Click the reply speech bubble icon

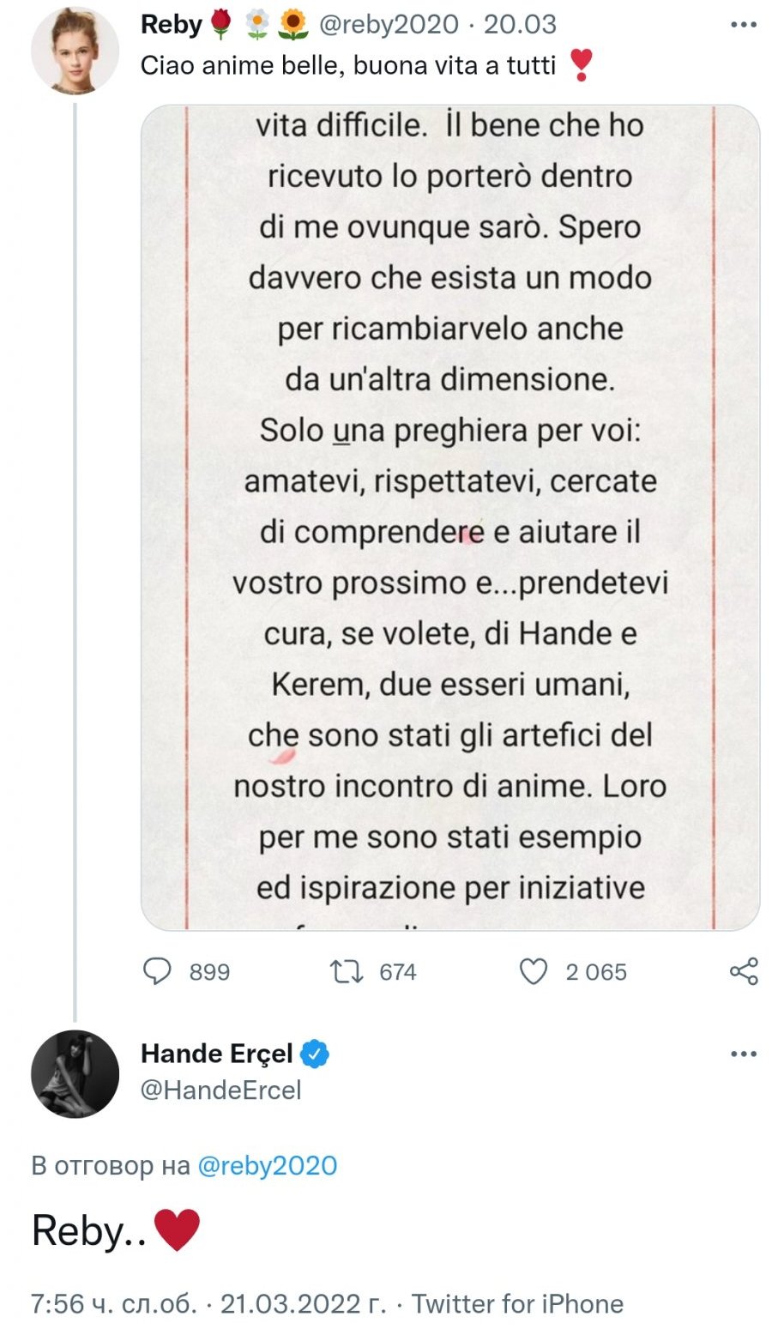tap(157, 971)
